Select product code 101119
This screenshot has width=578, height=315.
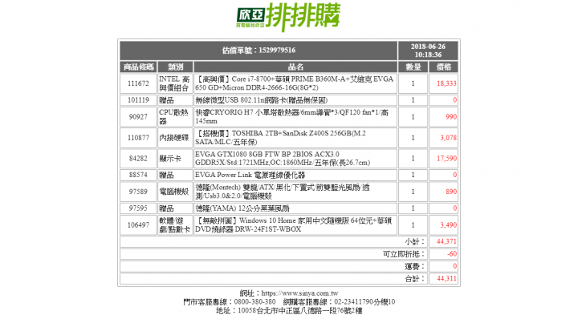(x=138, y=100)
